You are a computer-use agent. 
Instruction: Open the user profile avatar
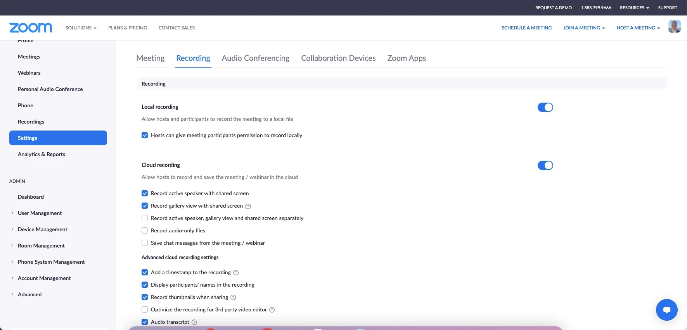[x=674, y=27]
